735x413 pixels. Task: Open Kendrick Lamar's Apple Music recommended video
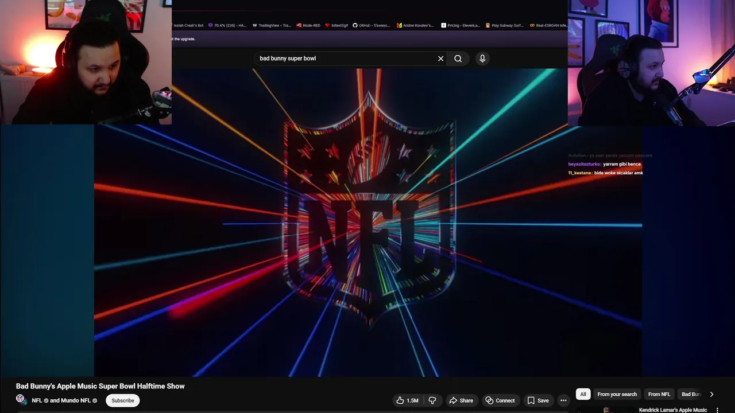click(673, 410)
